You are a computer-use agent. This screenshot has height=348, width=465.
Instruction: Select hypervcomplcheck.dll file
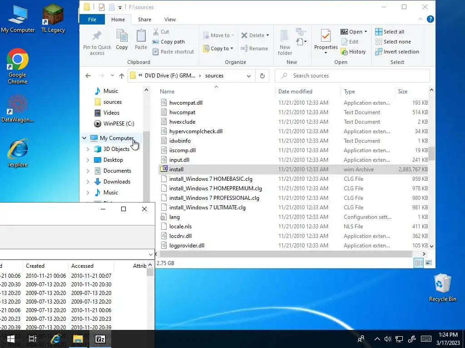(x=294, y=131)
